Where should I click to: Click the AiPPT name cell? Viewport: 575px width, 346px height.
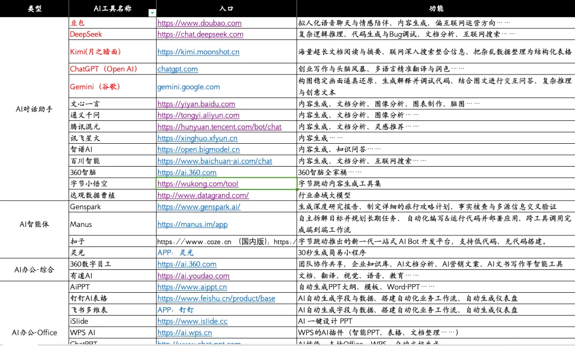tap(112, 287)
